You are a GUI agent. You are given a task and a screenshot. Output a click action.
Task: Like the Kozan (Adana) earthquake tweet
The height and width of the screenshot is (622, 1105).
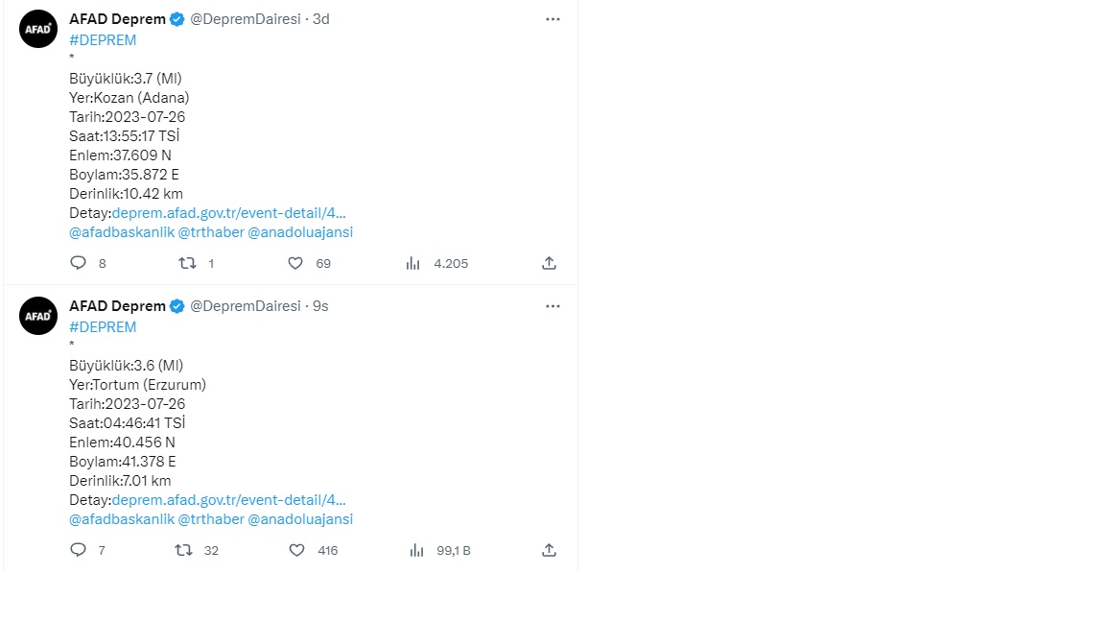point(295,263)
